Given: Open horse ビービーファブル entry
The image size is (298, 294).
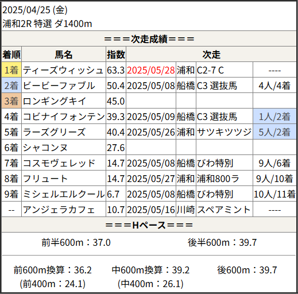Looking at the screenshot, I should click(x=59, y=86).
